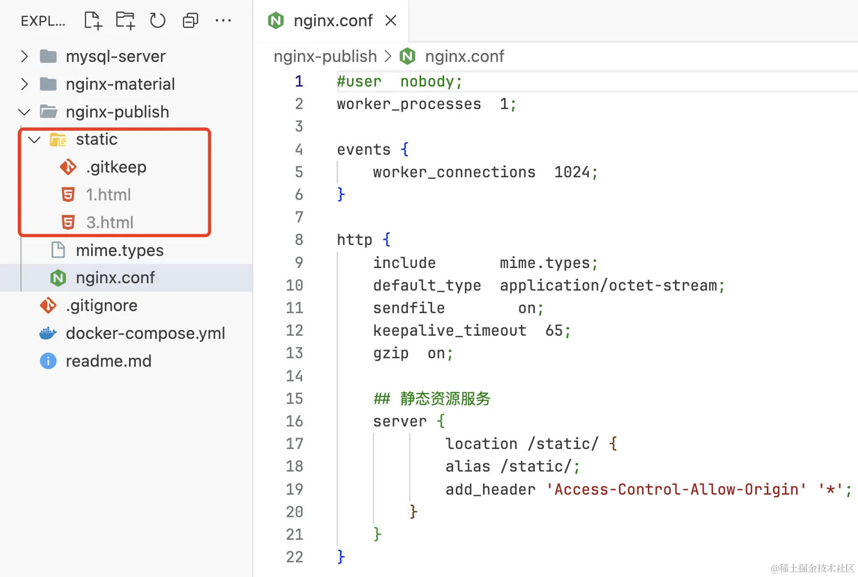This screenshot has height=577, width=858.
Task: Click the Docker whale icon beside docker-compose.yml
Action: 48,333
